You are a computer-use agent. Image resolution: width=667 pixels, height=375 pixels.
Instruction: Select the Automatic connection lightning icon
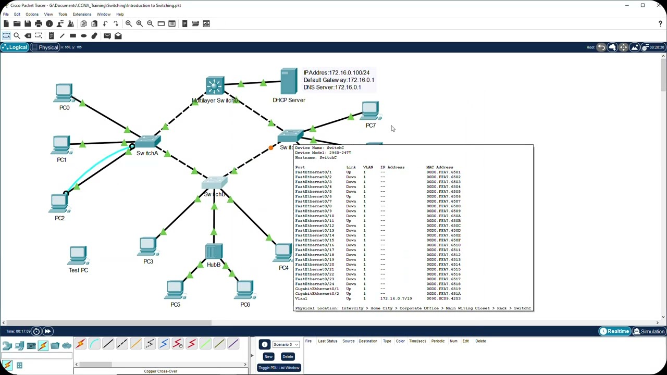coord(80,344)
